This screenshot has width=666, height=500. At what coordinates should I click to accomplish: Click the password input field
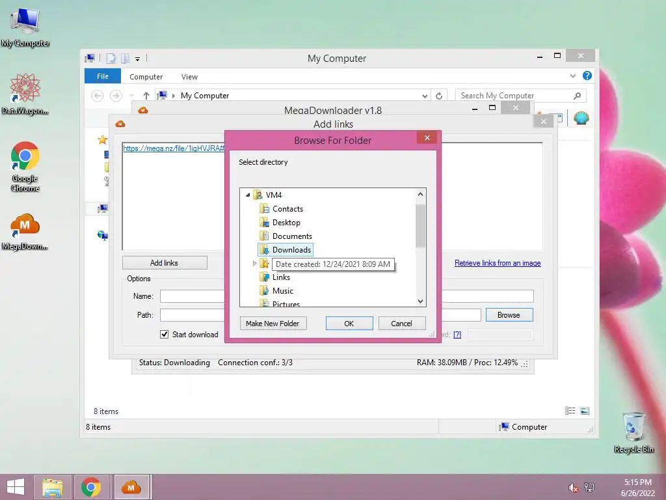click(x=500, y=335)
